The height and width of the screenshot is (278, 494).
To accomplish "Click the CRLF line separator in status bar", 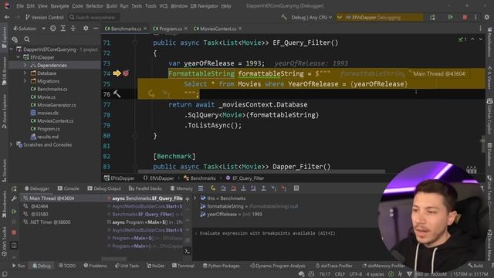I will pyautogui.click(x=340, y=274).
